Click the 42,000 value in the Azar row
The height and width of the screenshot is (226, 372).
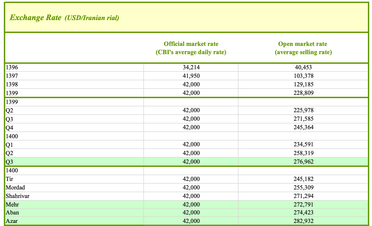pyautogui.click(x=191, y=221)
